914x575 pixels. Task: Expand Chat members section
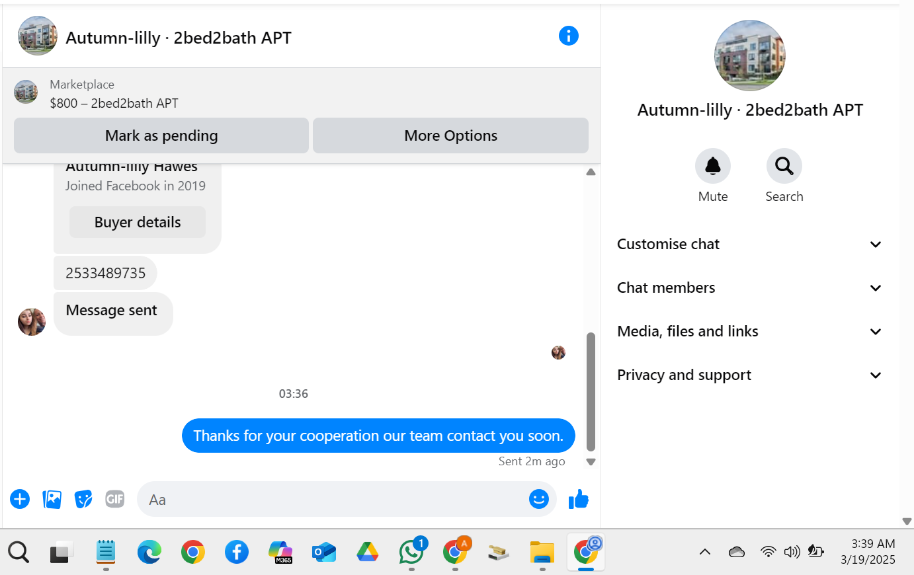[749, 288]
